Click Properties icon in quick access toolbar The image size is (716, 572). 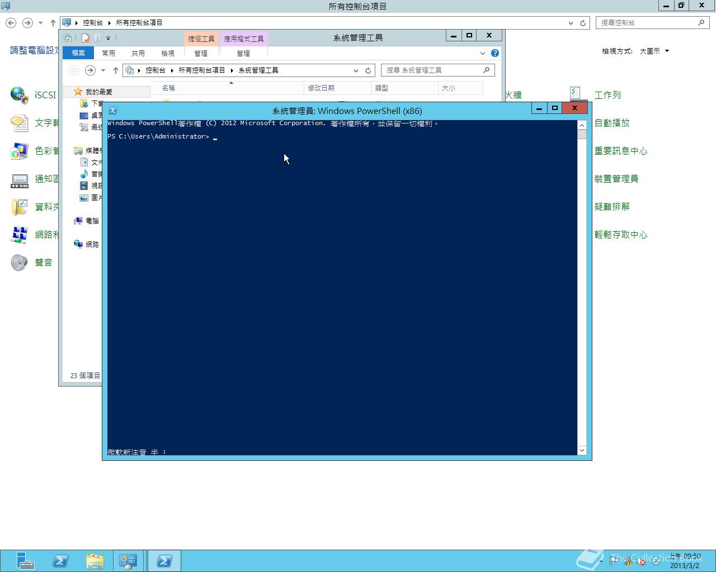[x=86, y=38]
